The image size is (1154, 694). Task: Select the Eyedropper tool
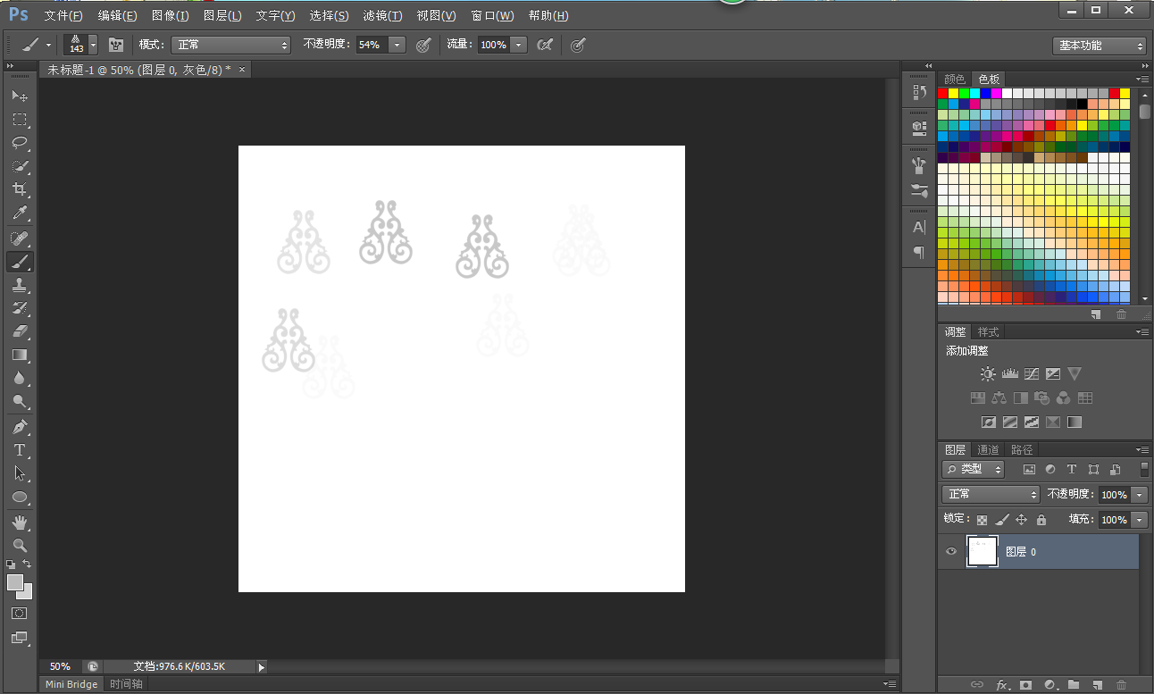(20, 213)
